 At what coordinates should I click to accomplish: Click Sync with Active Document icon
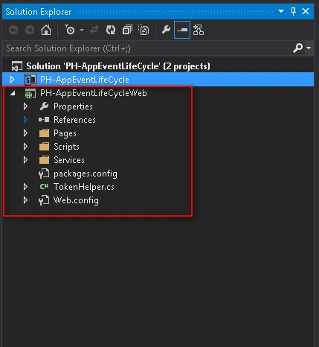(x=94, y=30)
